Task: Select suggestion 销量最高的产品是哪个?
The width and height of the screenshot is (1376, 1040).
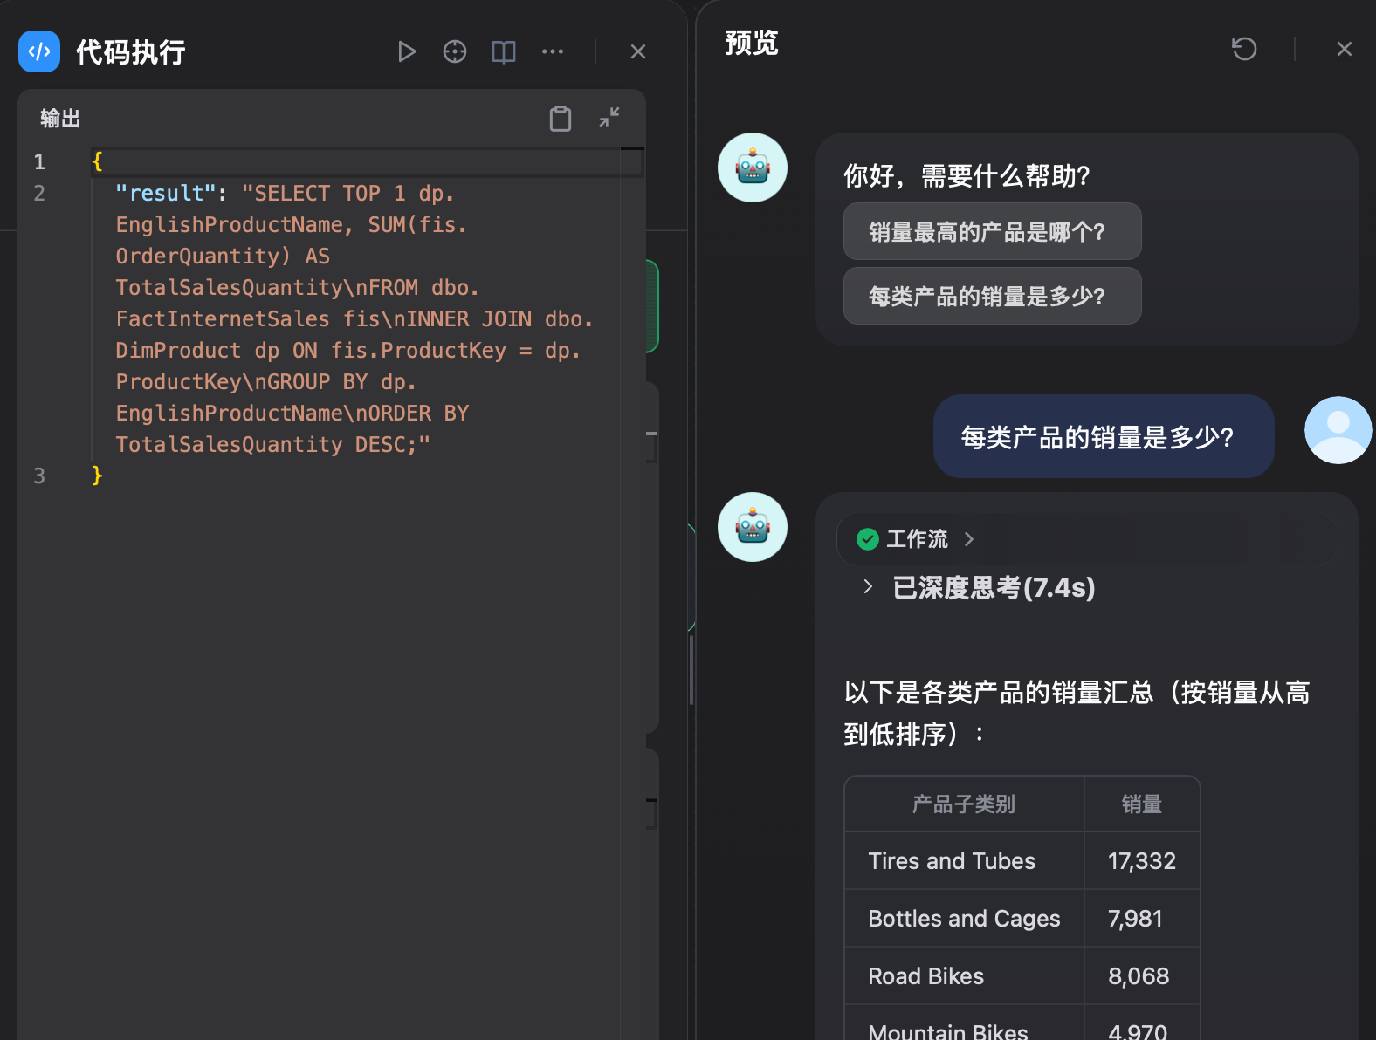Action: tap(993, 231)
